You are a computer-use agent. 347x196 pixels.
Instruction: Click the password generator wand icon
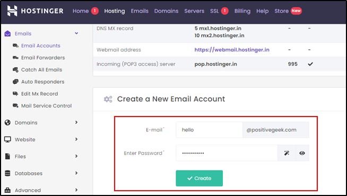[x=287, y=153]
